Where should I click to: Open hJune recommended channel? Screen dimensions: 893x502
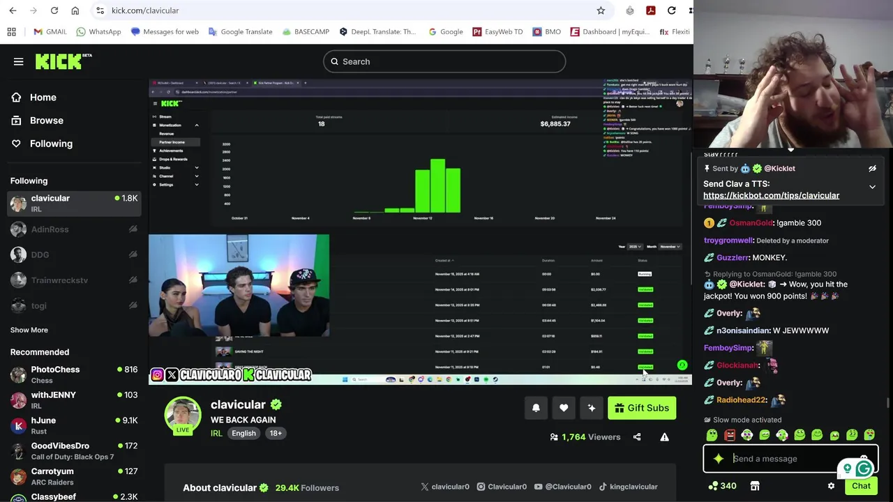(74, 425)
